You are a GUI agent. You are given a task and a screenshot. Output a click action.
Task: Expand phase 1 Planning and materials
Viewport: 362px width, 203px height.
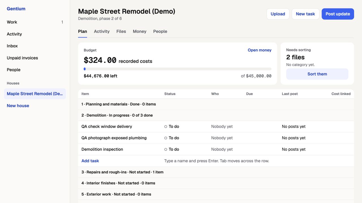point(216,104)
